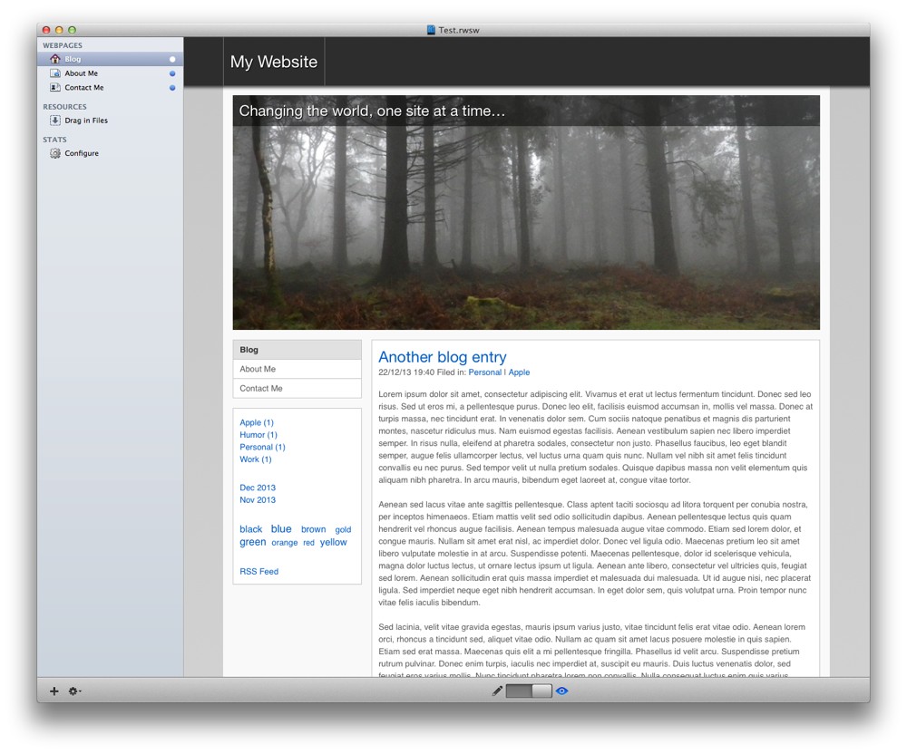
Task: Click the Drag in Files resource icon
Action: 56,120
